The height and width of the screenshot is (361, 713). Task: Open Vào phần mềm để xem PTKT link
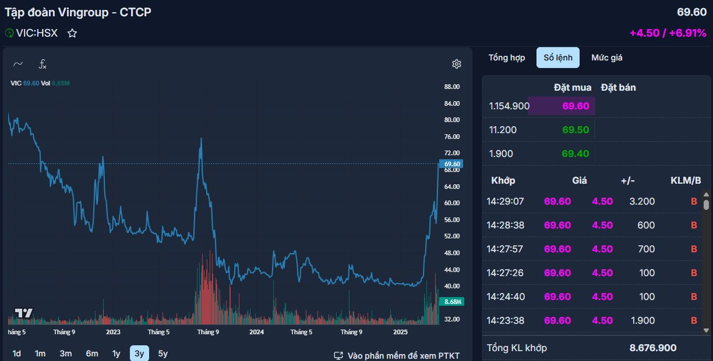(404, 356)
